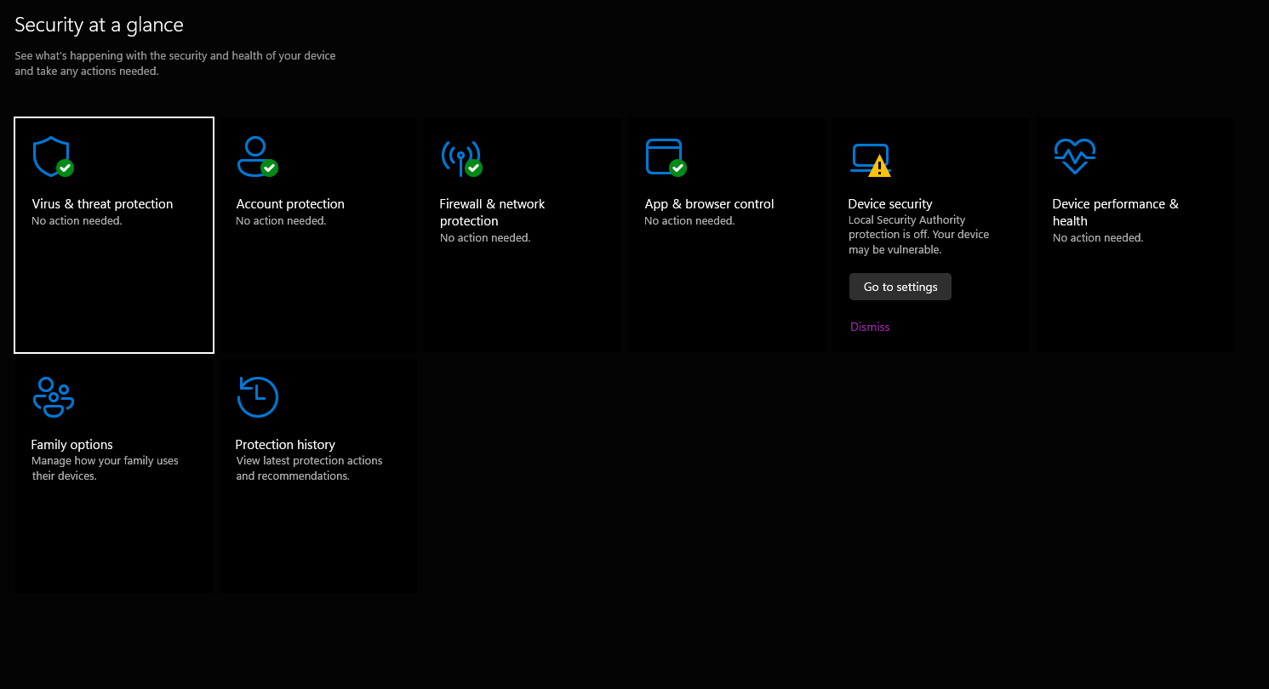Click 'No action needed' under Firewall & network protection
Viewport: 1269px width, 689px height.
pyautogui.click(x=485, y=238)
